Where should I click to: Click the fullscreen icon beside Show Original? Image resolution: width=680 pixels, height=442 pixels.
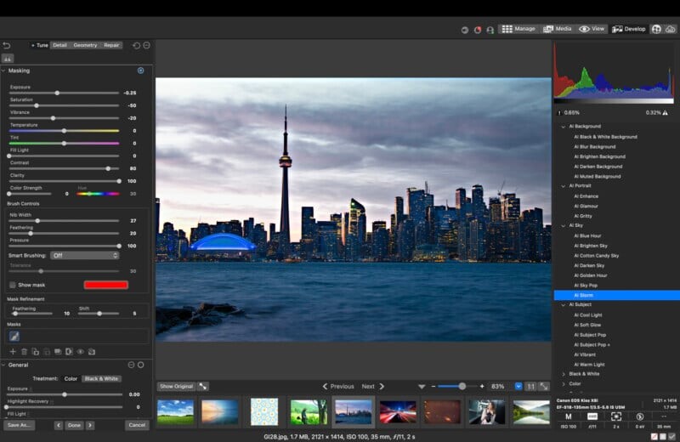pos(203,386)
